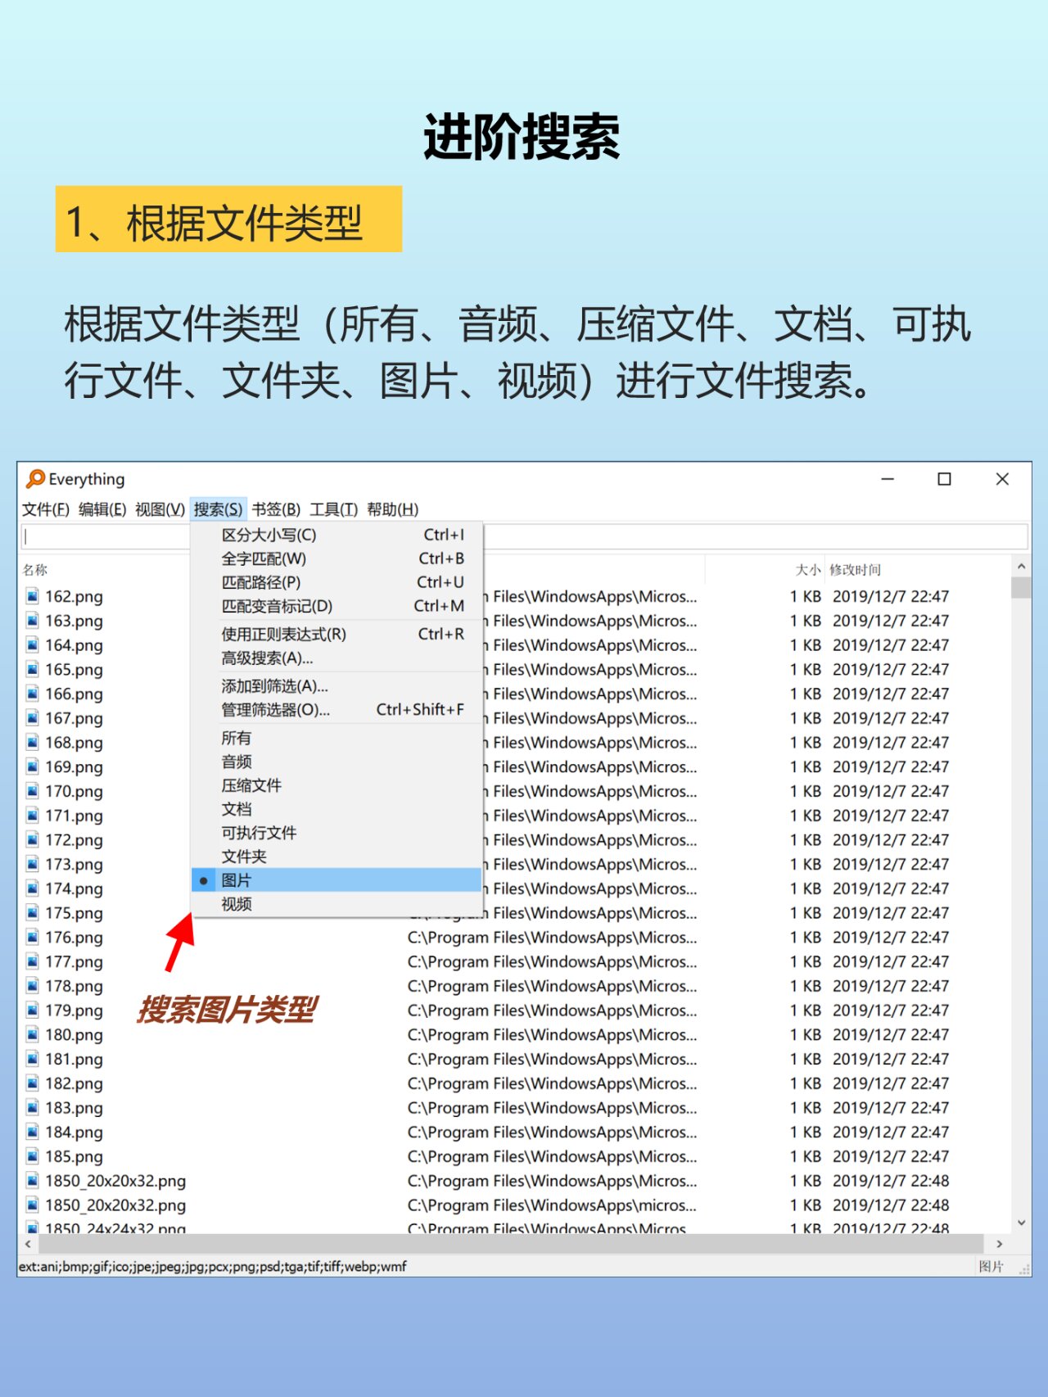Image resolution: width=1048 pixels, height=1397 pixels.
Task: Select the 音频 audio filter
Action: (337, 762)
